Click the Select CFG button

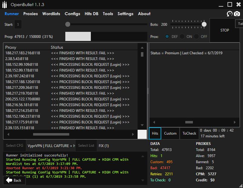[15, 146]
